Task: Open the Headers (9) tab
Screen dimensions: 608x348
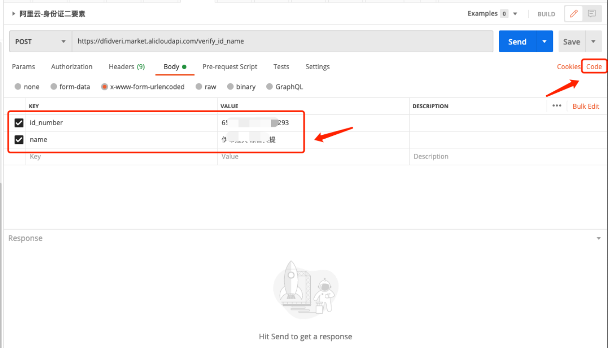Action: click(x=127, y=67)
